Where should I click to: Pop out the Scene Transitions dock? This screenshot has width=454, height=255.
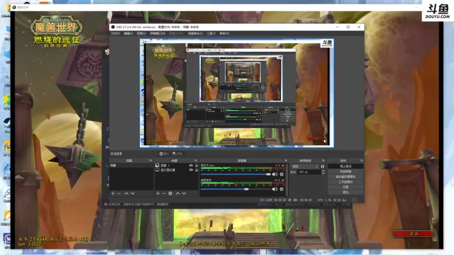323,160
